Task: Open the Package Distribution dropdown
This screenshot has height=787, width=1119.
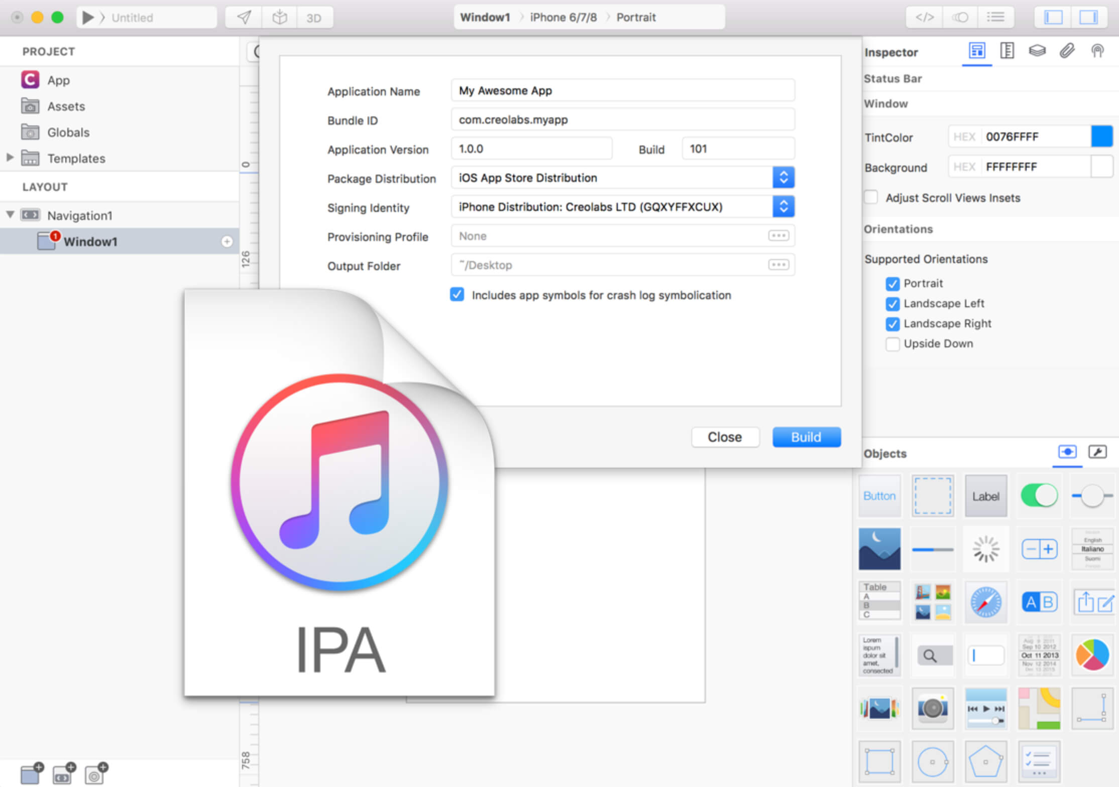Action: coord(623,178)
